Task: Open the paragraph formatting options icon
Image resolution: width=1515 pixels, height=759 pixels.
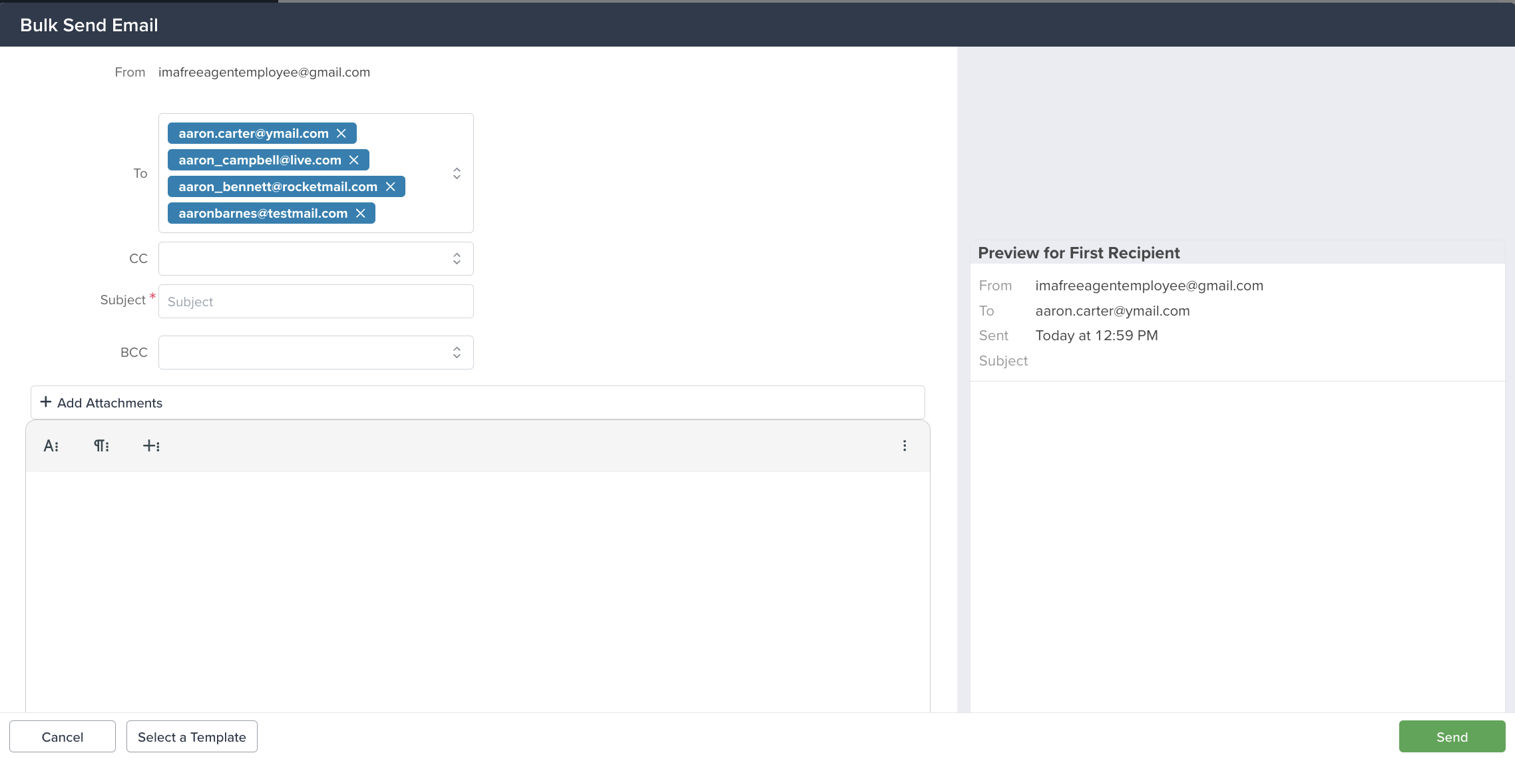Action: click(x=101, y=446)
